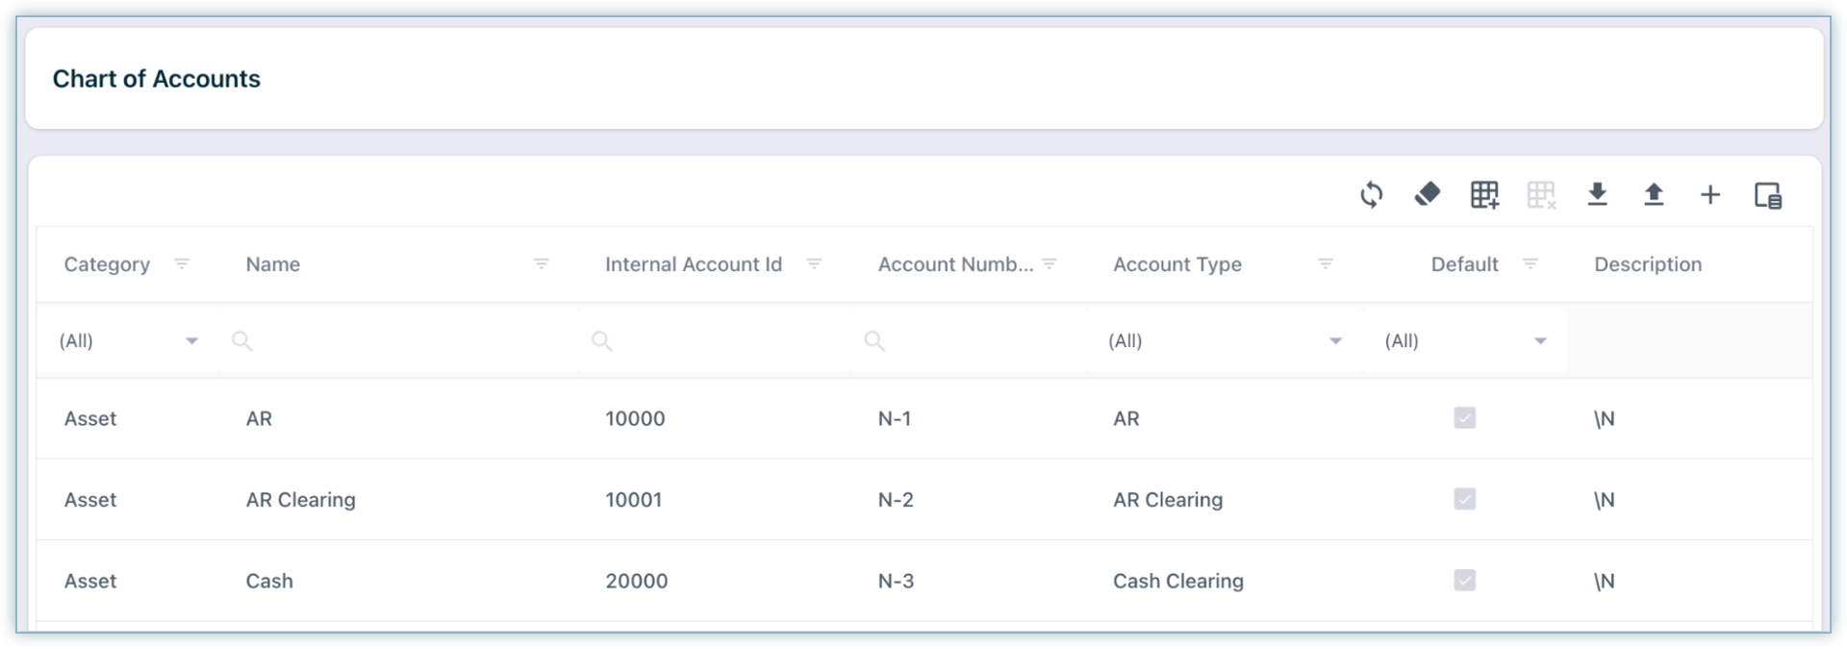Toggle Default checkbox in AR Clearing row
The width and height of the screenshot is (1847, 649).
(x=1464, y=500)
